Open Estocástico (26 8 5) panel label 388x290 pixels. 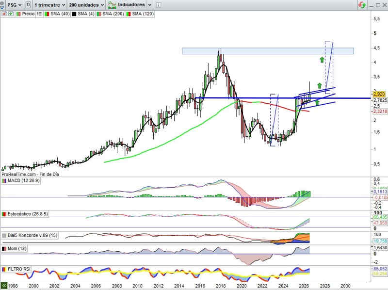28,214
